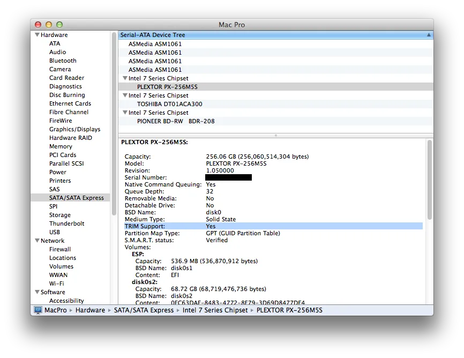Select TOSHIBA DT01ACA300 drive
Screen dimensions: 464x358
[169, 104]
